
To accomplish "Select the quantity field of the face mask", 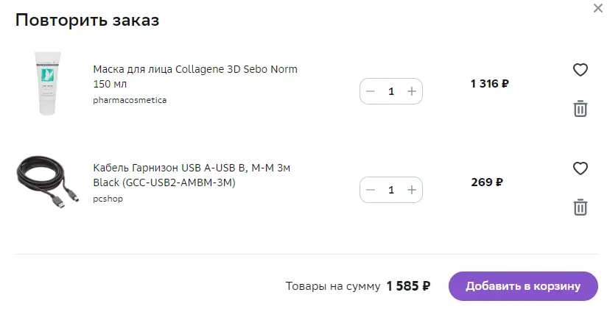I will pos(391,91).
